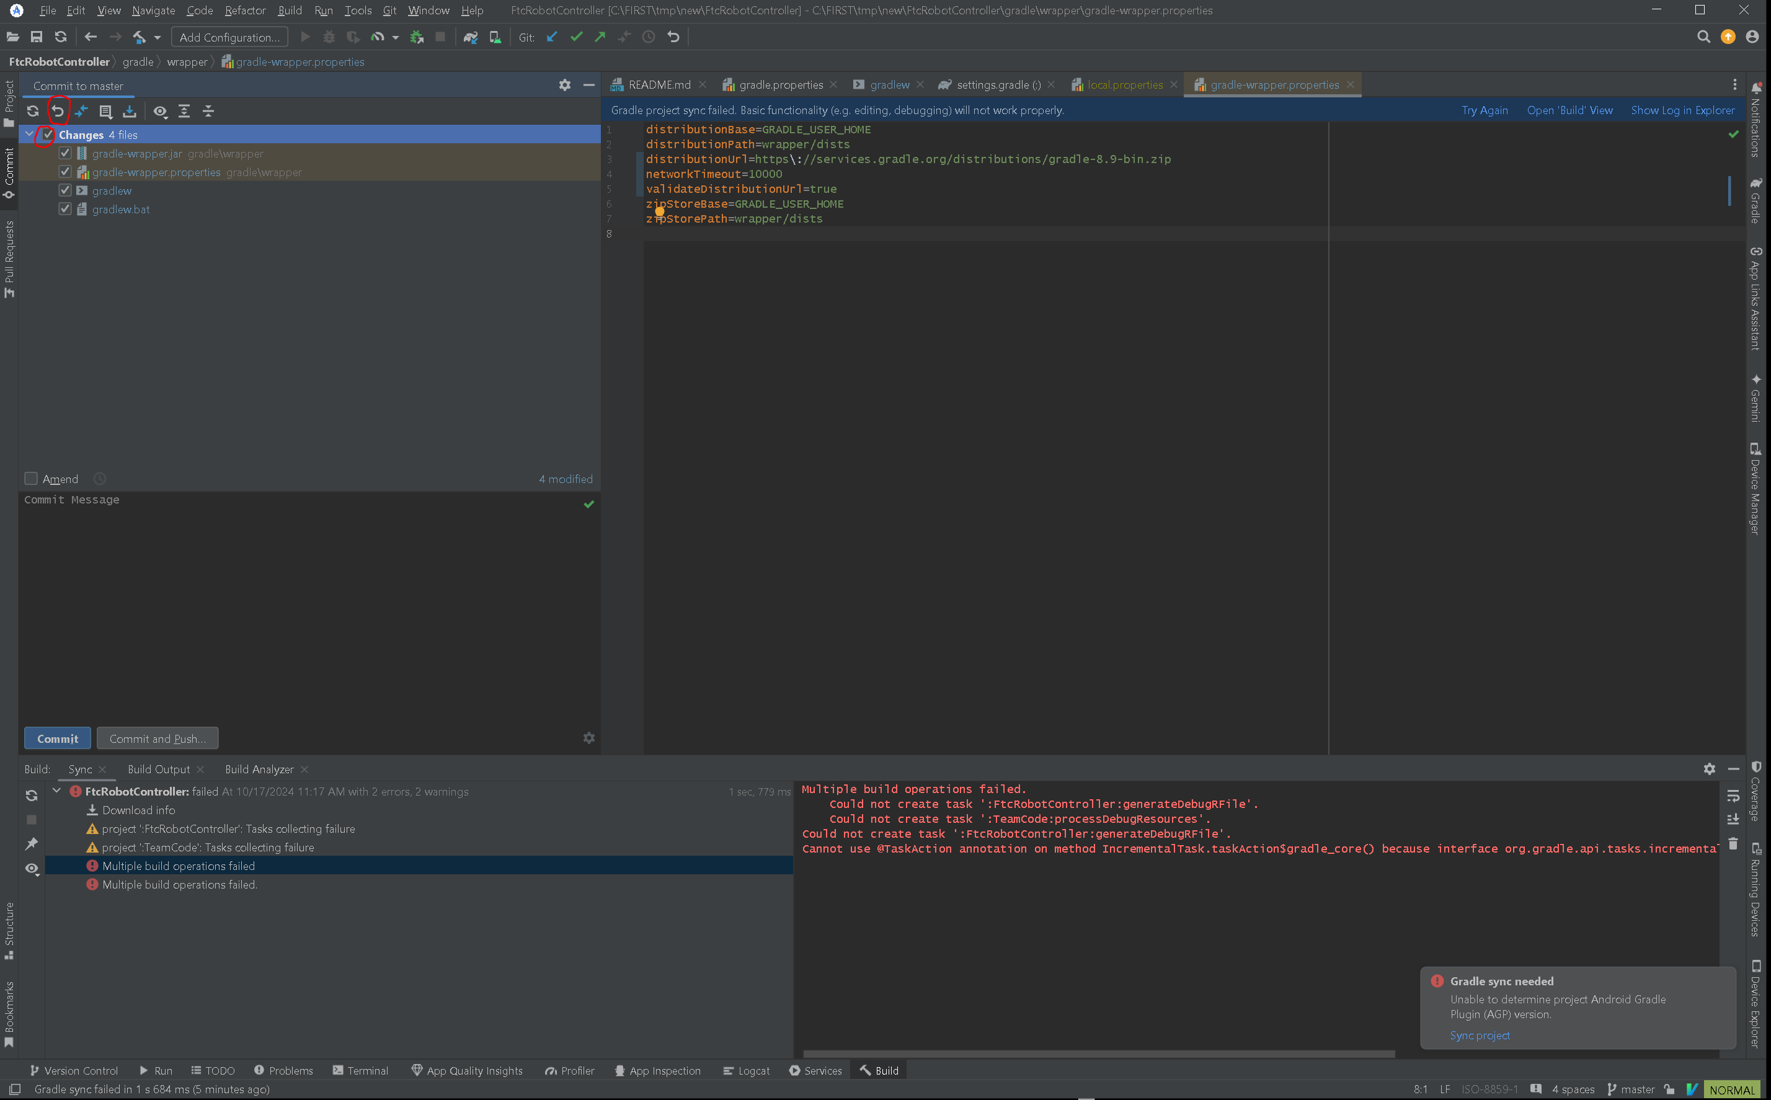Viewport: 1771px width, 1100px height.
Task: Click Show Log in Explorer link
Action: [x=1682, y=110]
